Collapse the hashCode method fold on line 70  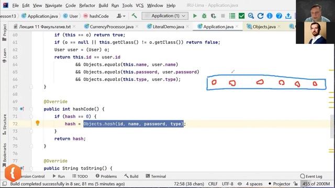point(31,109)
